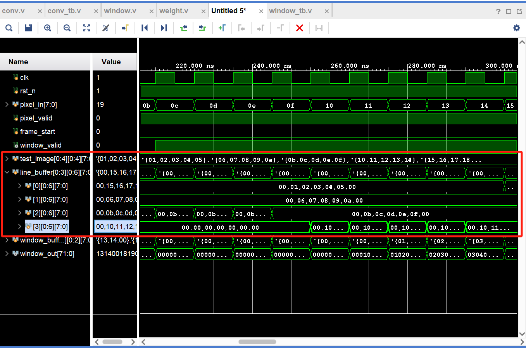Expand line_buffer row [2][0:6][7:0]
526x349 pixels.
coord(19,213)
